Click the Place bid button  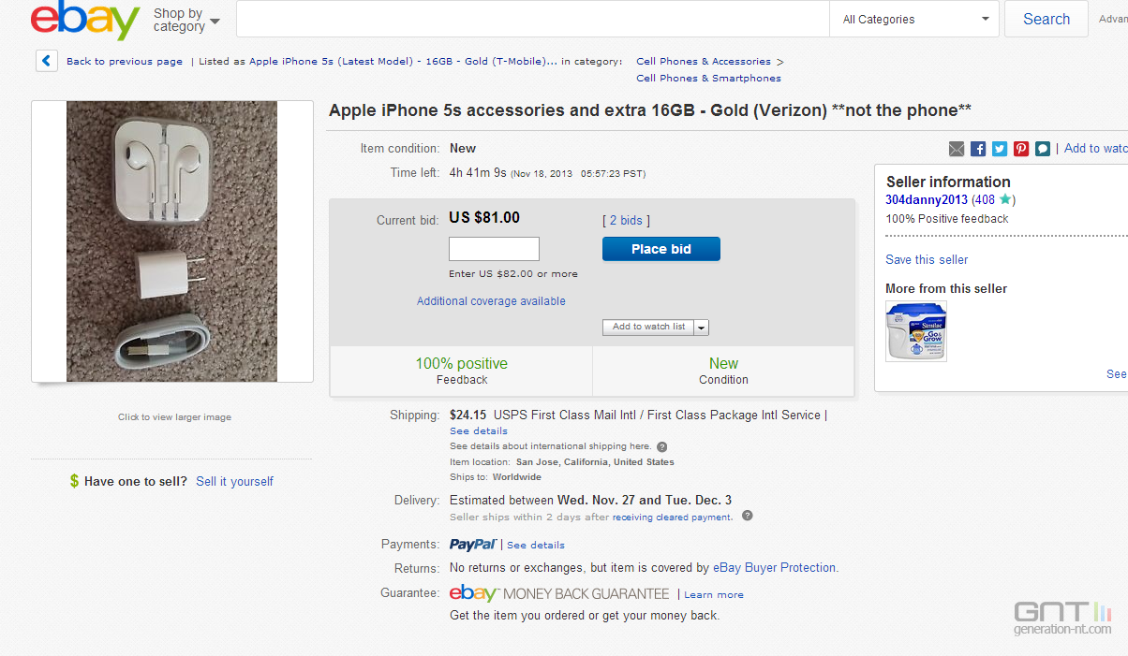pyautogui.click(x=661, y=249)
